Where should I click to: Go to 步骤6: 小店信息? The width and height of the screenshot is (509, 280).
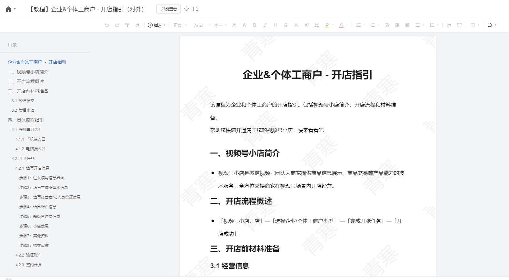click(x=34, y=226)
